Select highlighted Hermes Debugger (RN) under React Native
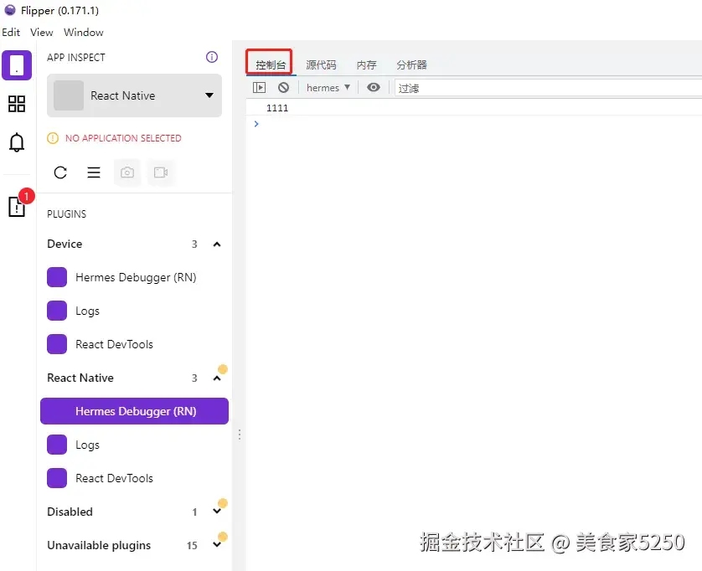Image resolution: width=702 pixels, height=571 pixels. (x=134, y=411)
